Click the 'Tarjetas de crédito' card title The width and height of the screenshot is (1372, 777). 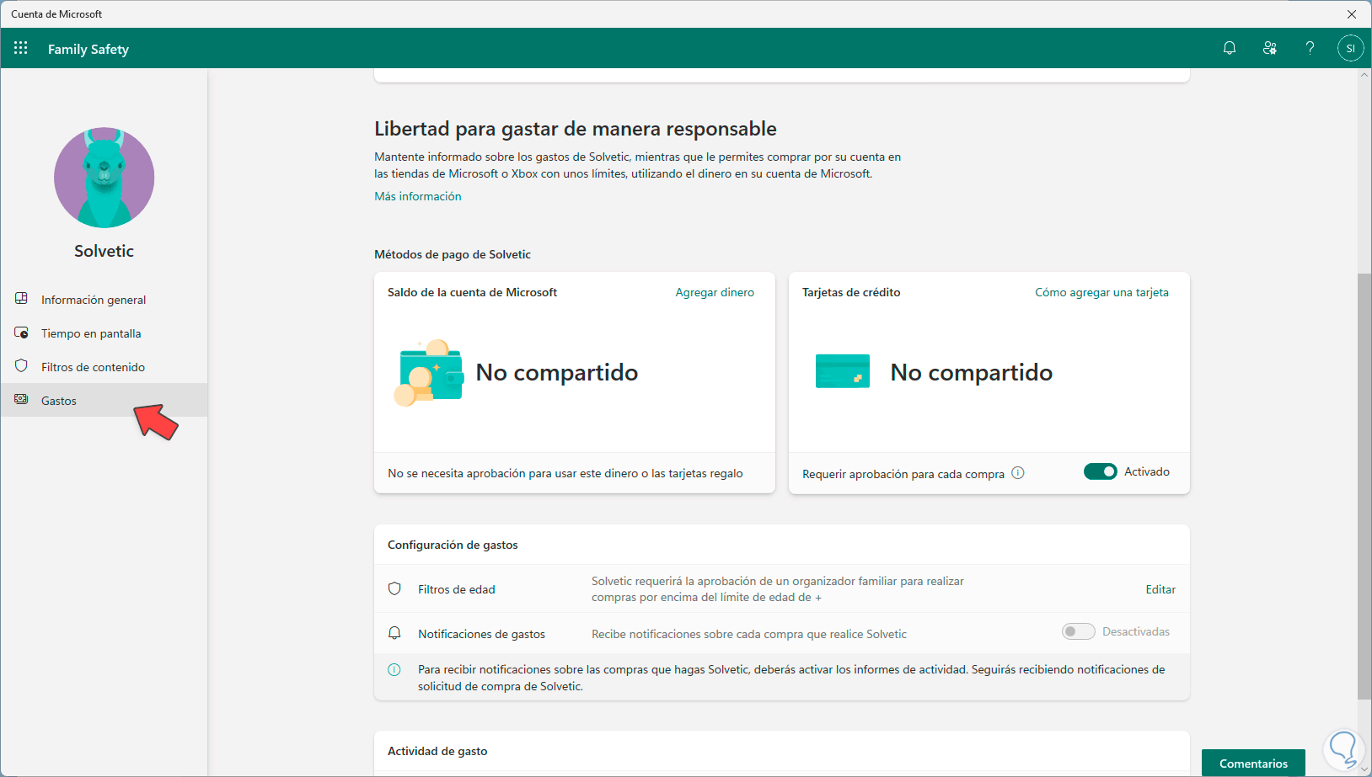coord(851,292)
